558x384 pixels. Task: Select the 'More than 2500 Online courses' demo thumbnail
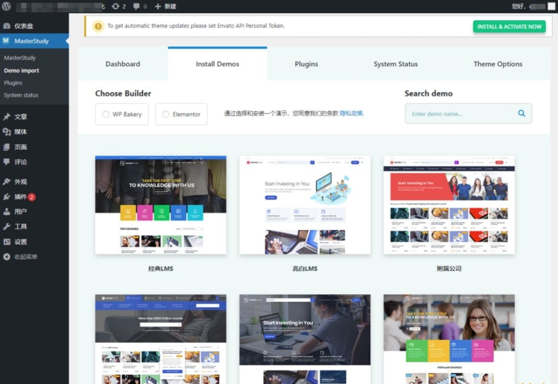pos(160,339)
